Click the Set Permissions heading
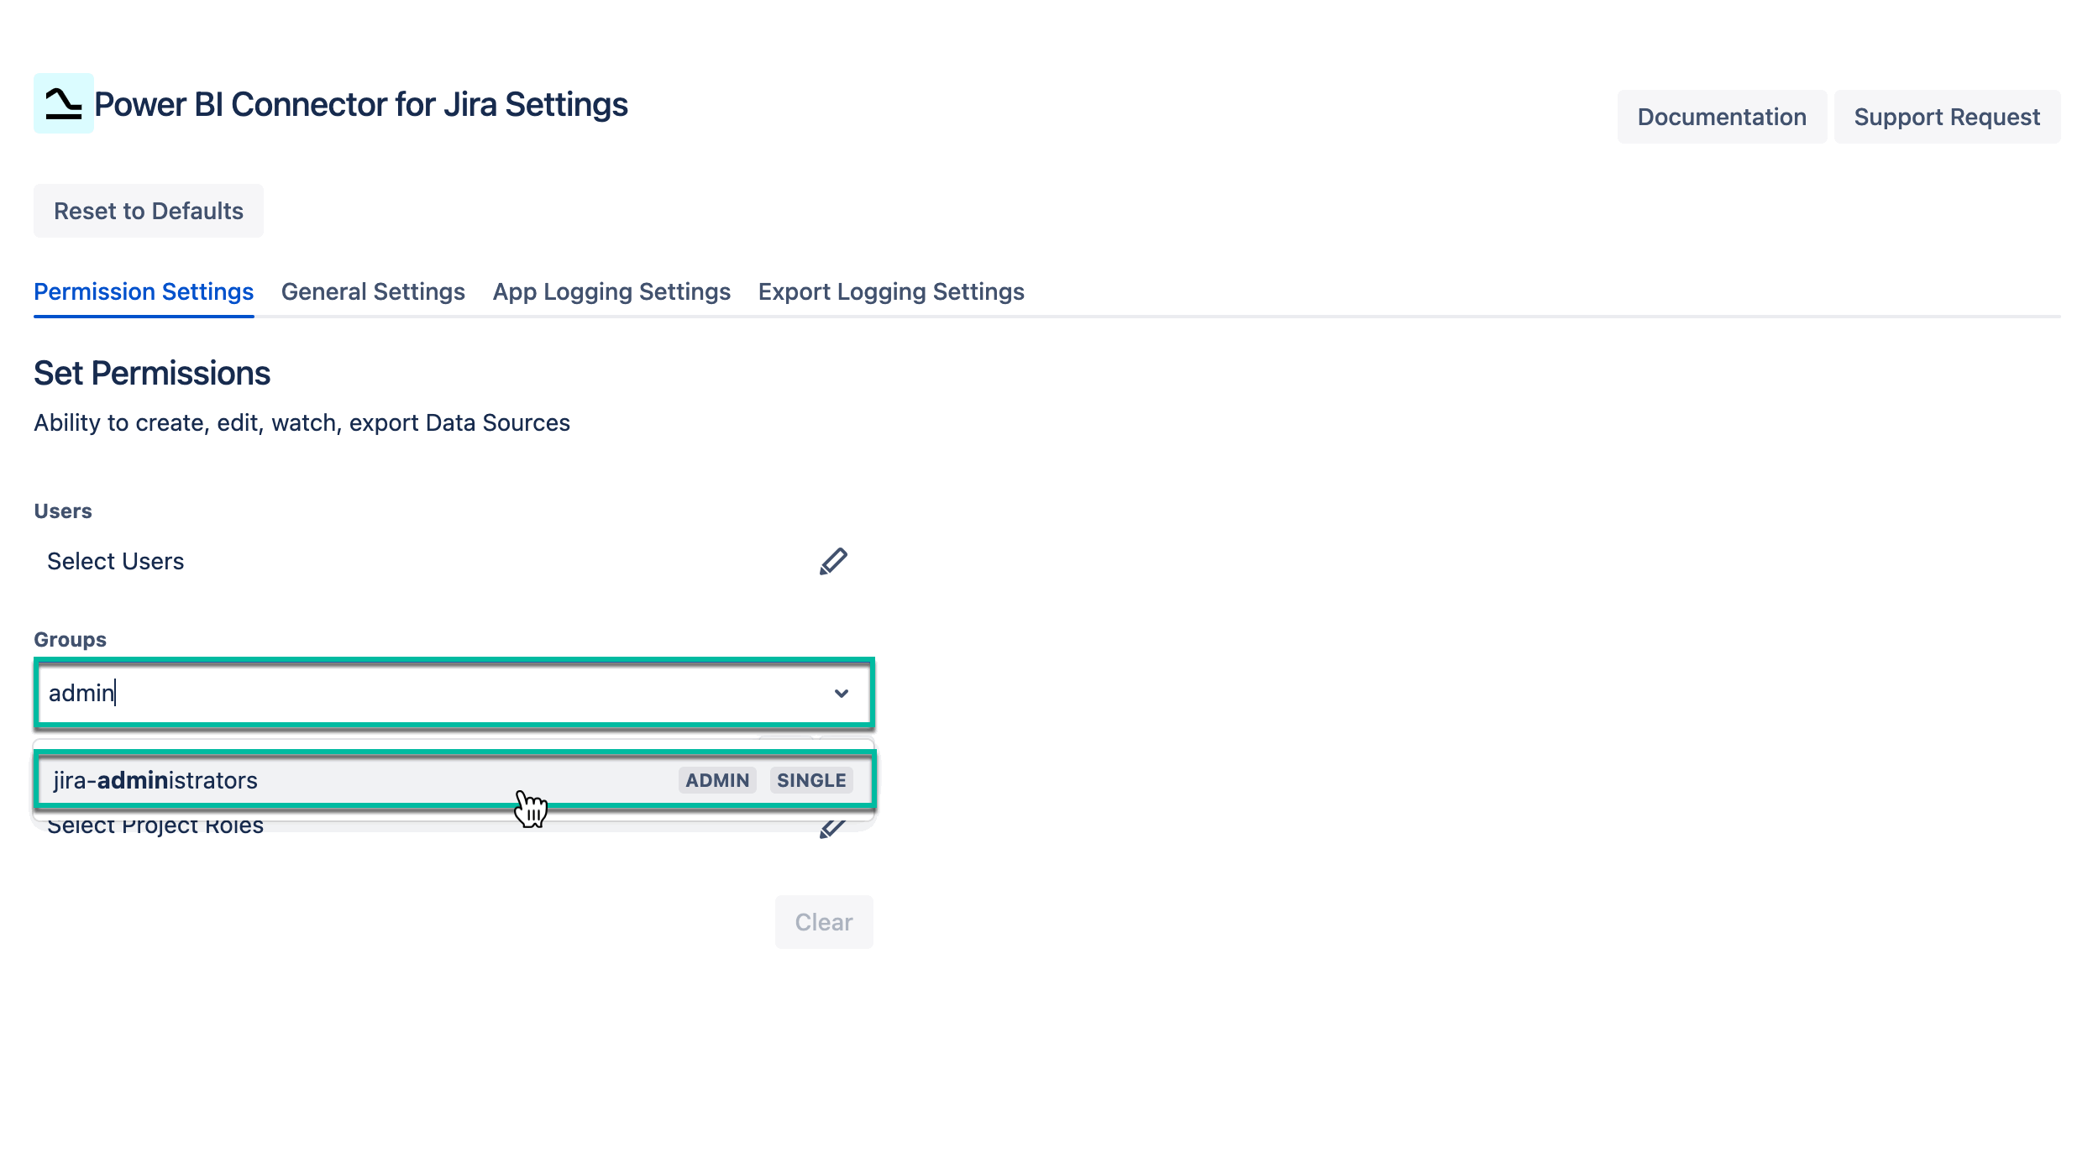This screenshot has height=1174, width=2093. (x=152, y=373)
